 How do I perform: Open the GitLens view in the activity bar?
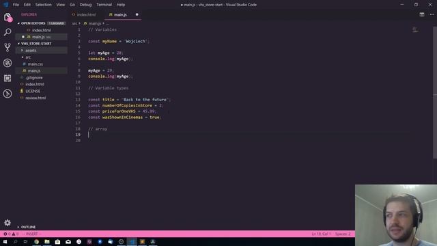tap(8, 94)
